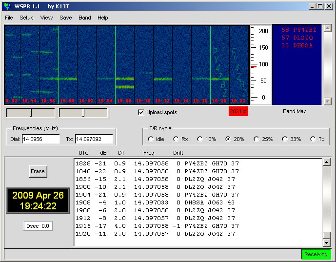
Task: Choose the 10% T/R cycle
Action: click(x=200, y=139)
